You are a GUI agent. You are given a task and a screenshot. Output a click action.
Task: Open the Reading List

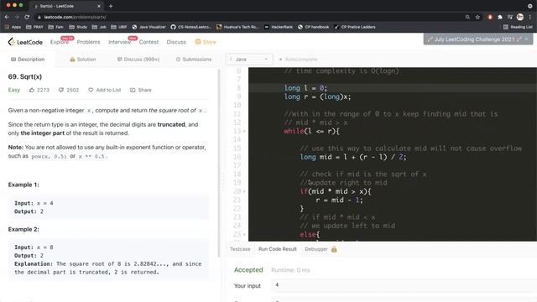518,27
